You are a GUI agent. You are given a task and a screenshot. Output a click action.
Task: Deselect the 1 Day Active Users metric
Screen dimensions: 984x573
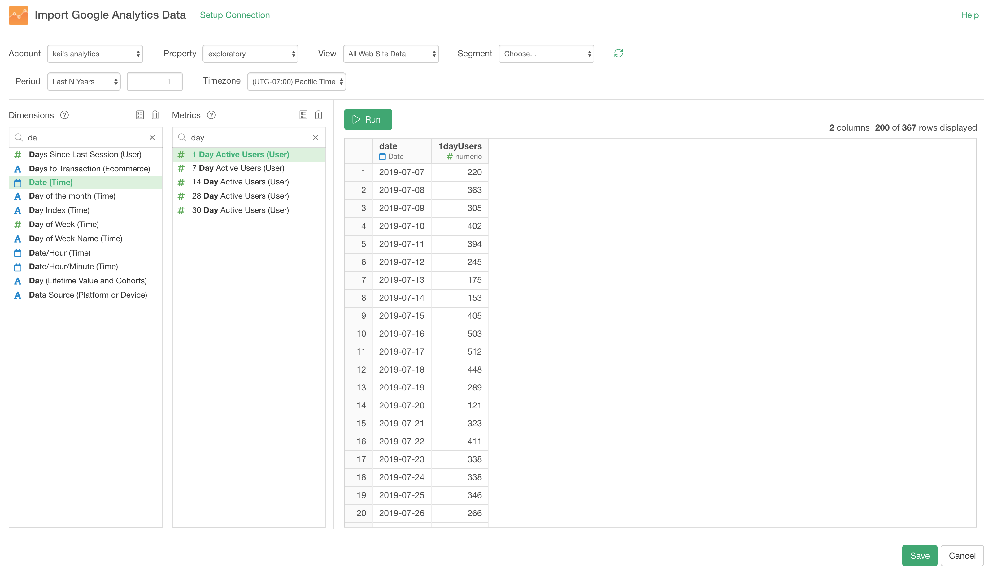pyautogui.click(x=249, y=154)
